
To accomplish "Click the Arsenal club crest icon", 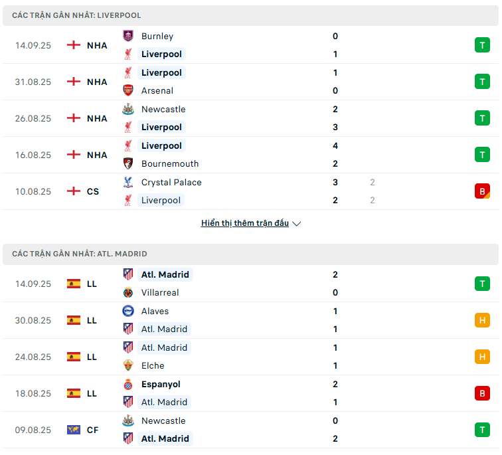I will (128, 91).
